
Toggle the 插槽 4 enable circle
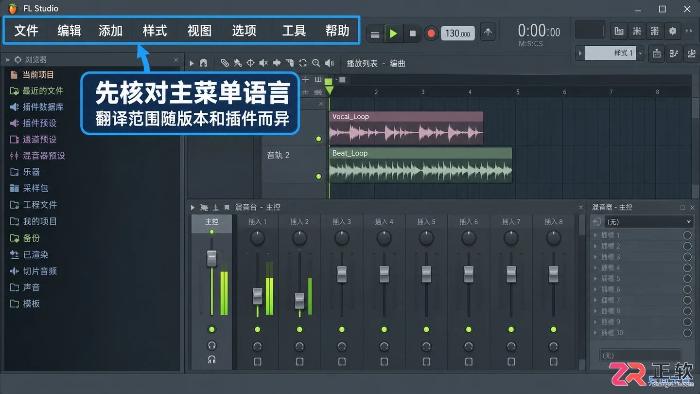tap(687, 268)
